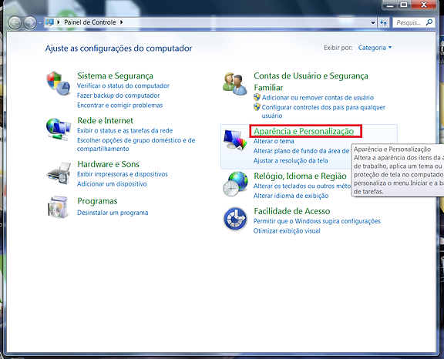444x359 pixels.
Task: Click Alterar idioma de exibição
Action: pos(291,196)
